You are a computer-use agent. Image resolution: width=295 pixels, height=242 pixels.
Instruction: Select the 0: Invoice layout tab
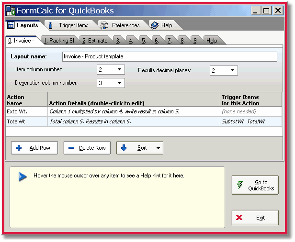click(x=22, y=41)
